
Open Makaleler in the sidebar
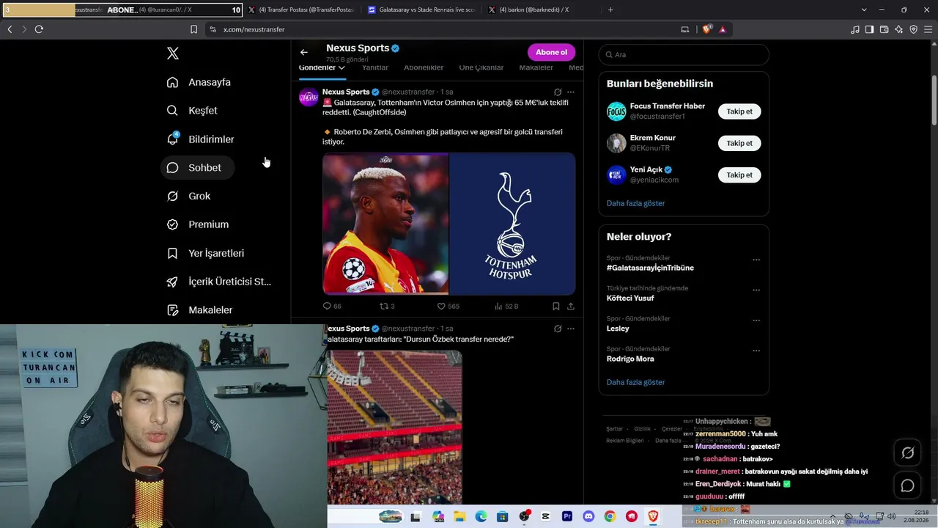point(199,310)
